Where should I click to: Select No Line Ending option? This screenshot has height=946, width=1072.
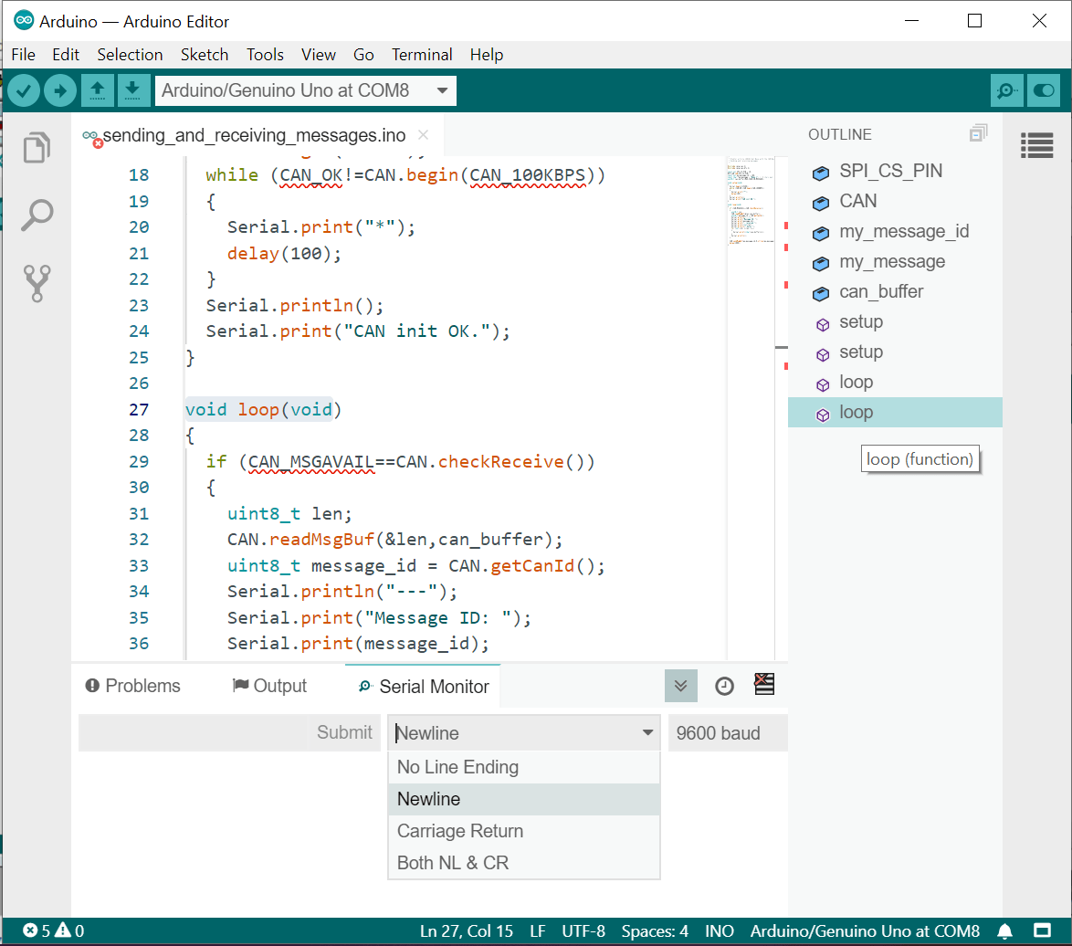pos(524,767)
